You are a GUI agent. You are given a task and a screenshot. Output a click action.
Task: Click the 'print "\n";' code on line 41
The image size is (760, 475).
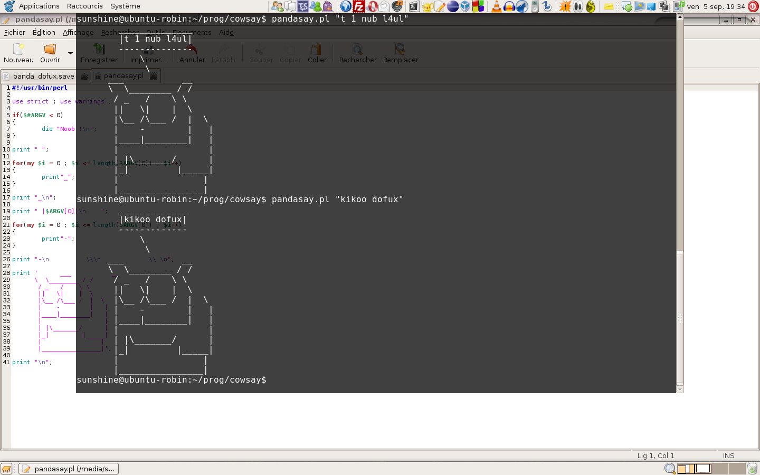coord(32,362)
